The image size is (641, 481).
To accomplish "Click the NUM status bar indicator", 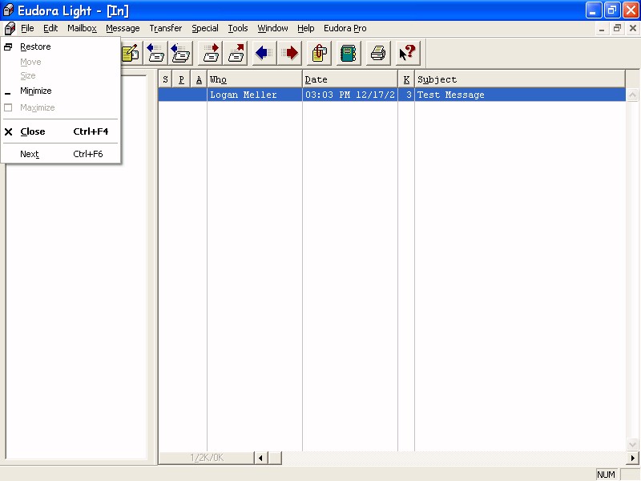I will click(606, 475).
